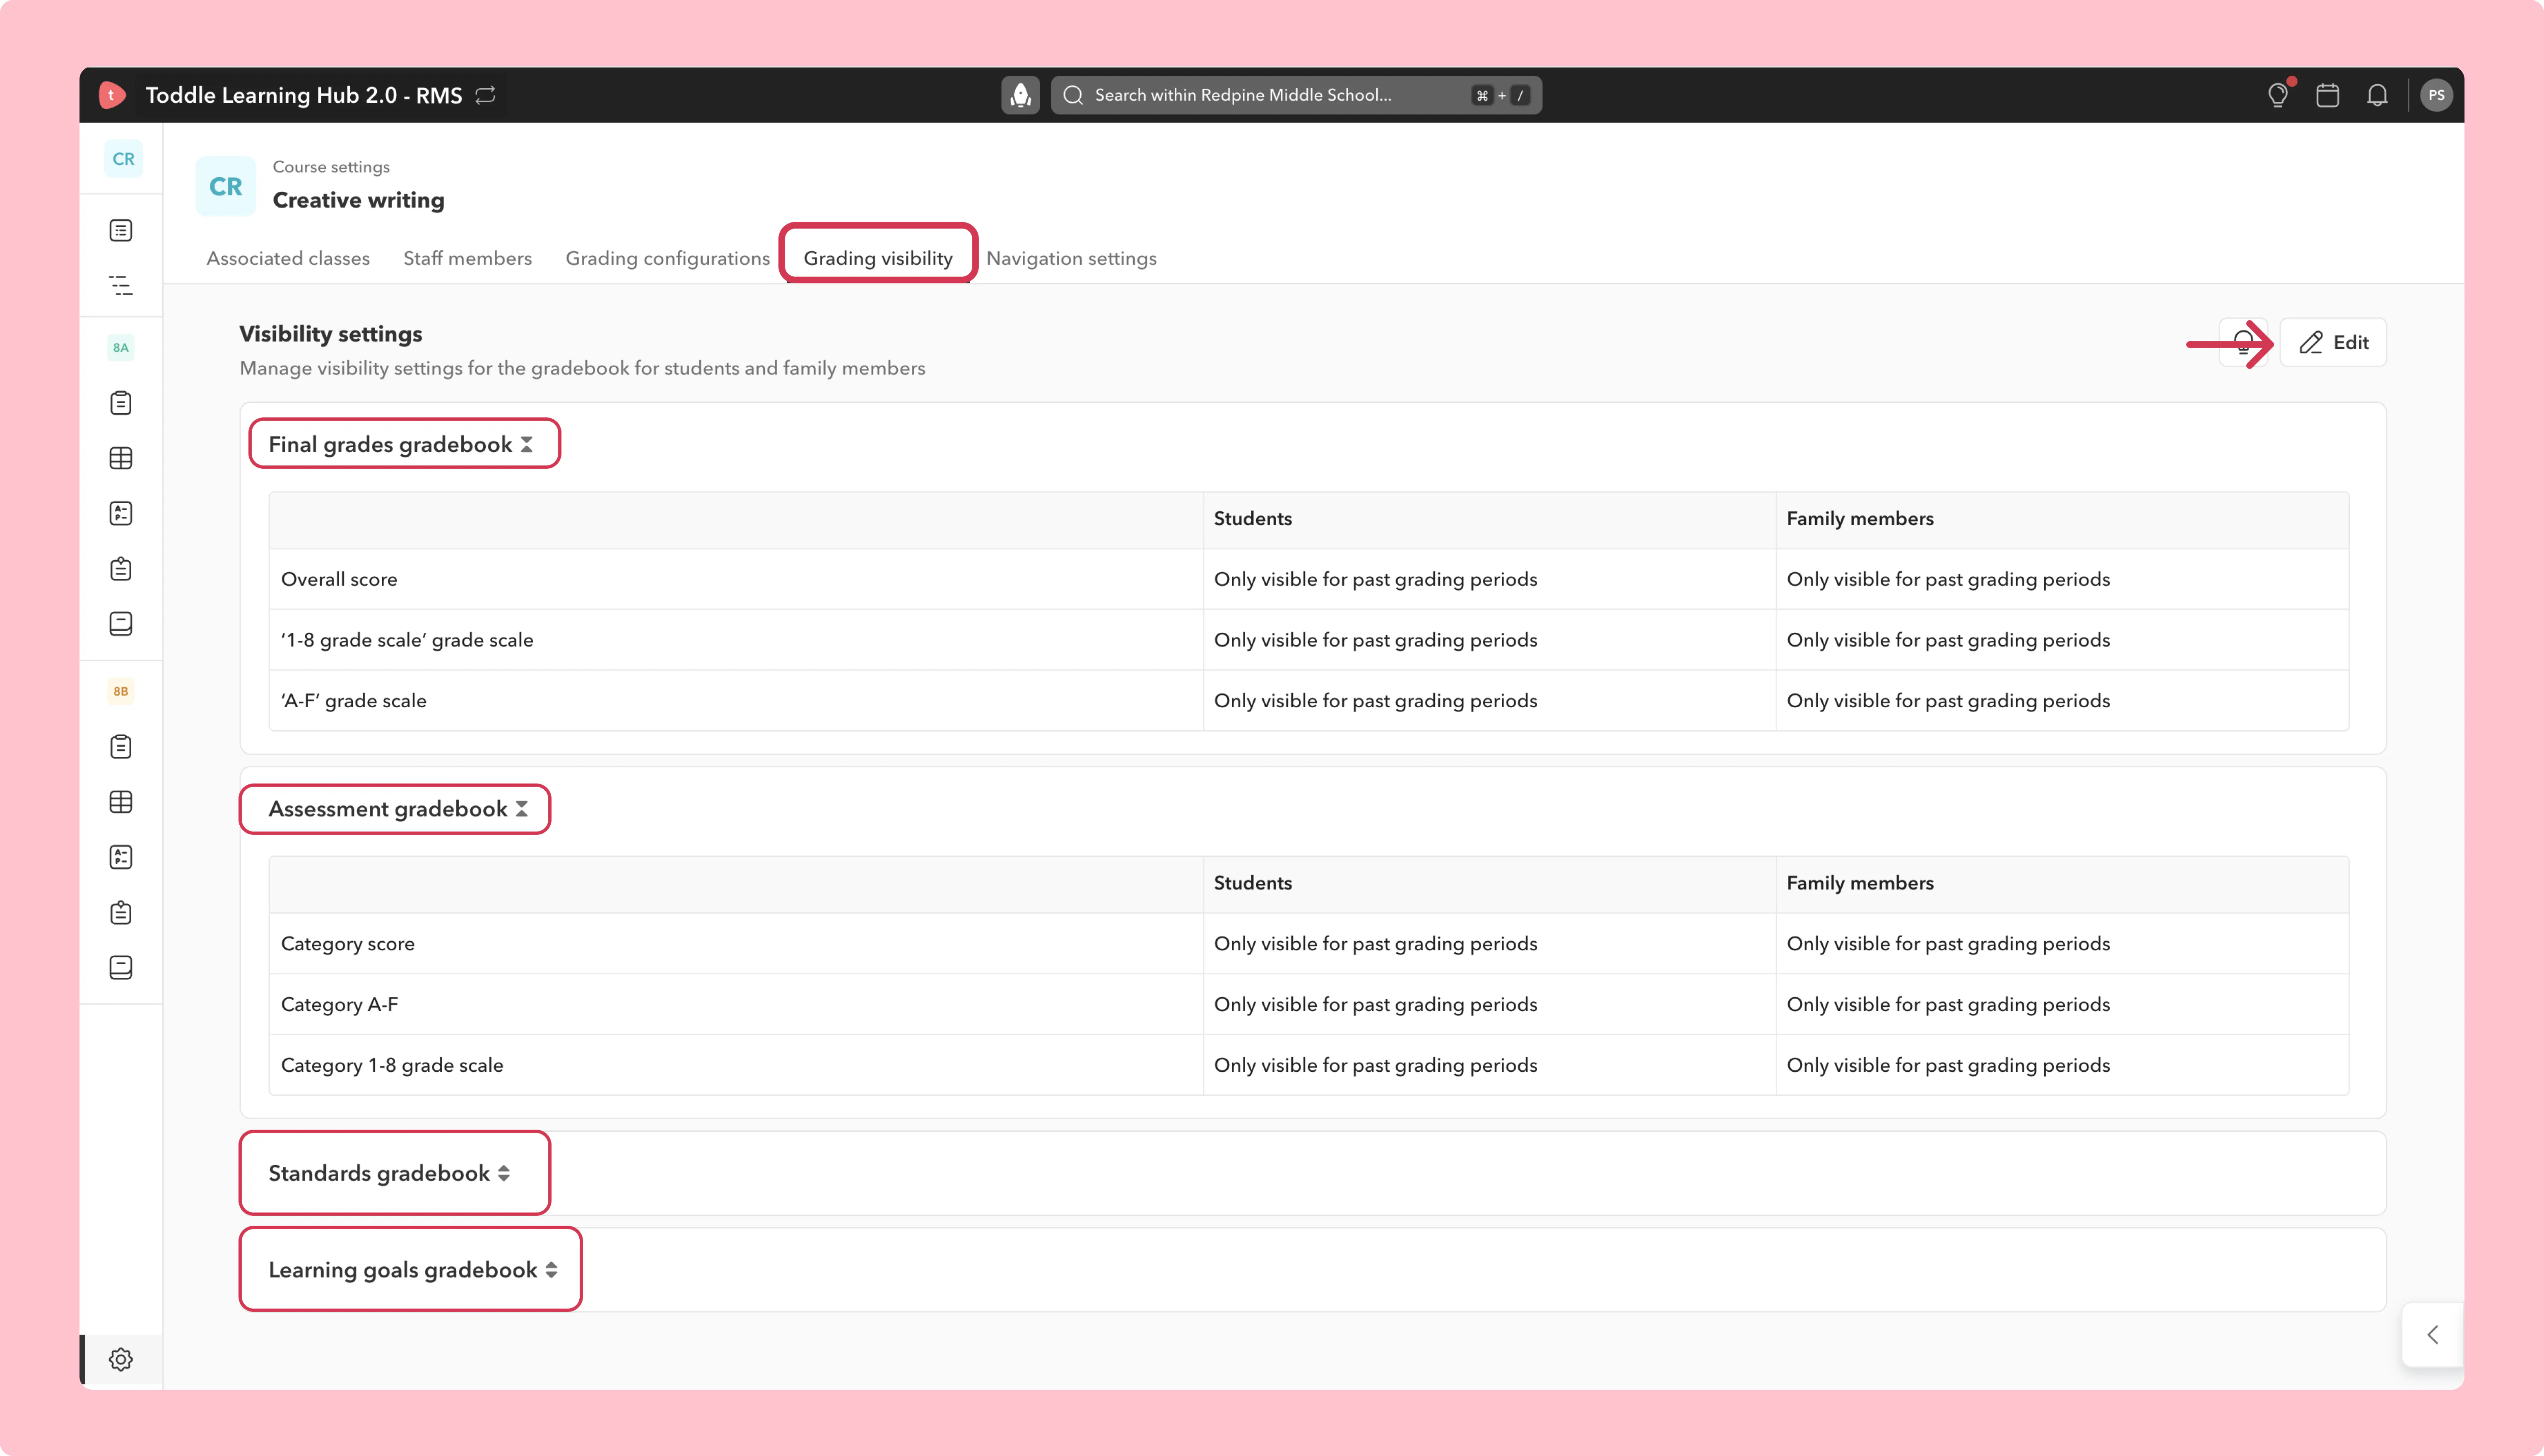The image size is (2544, 1456).
Task: Open clipboard icon above book icon under 8B
Action: [x=121, y=913]
